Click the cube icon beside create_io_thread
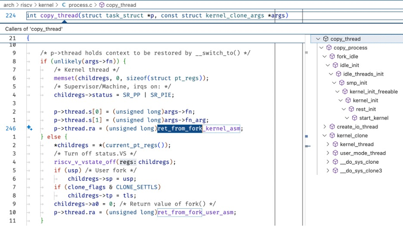 click(x=332, y=127)
